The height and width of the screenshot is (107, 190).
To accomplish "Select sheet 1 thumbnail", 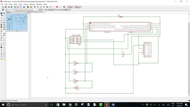I will [17, 23].
